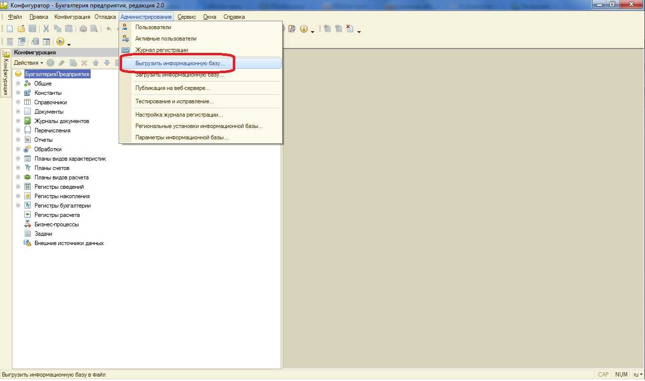Select Задачи tree item
Image resolution: width=645 pixels, height=381 pixels.
pyautogui.click(x=43, y=234)
